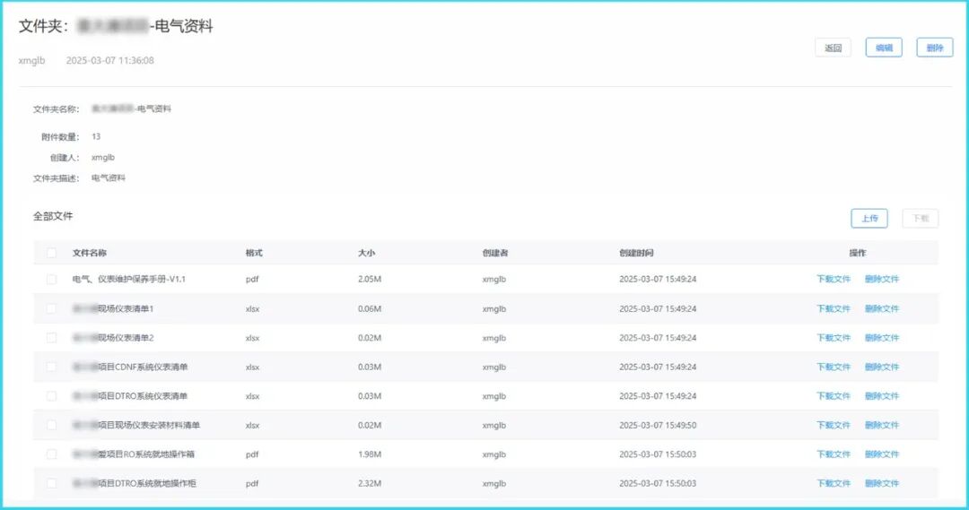The image size is (969, 510).
Task: Check the box for 电气、仪表维护保养手册-V1.1
Action: click(x=51, y=280)
